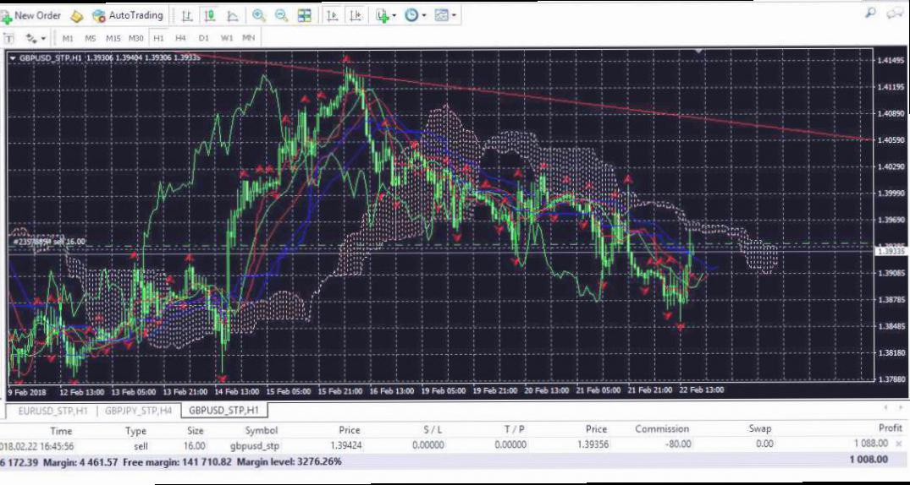Viewport: 910px width, 485px height.
Task: Set timeframe to M1
Action: [x=68, y=38]
